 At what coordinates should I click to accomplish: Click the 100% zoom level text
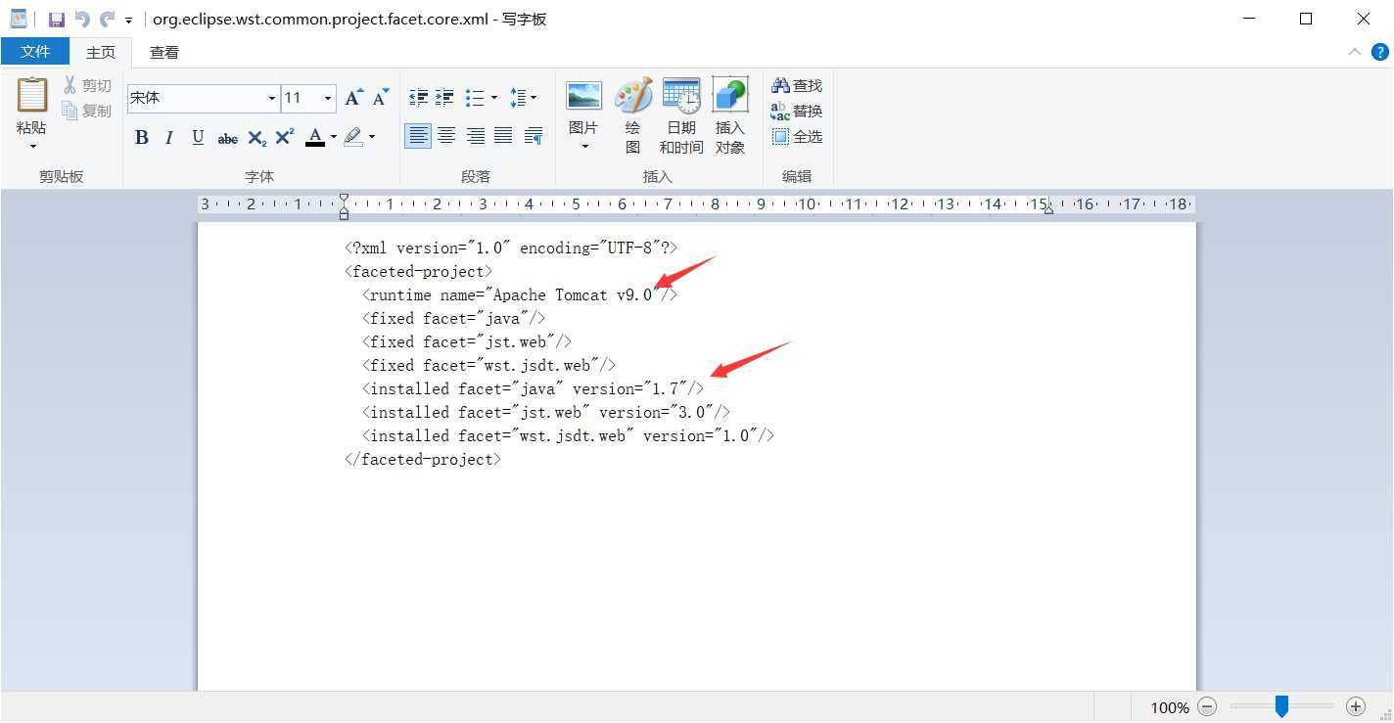(1170, 707)
